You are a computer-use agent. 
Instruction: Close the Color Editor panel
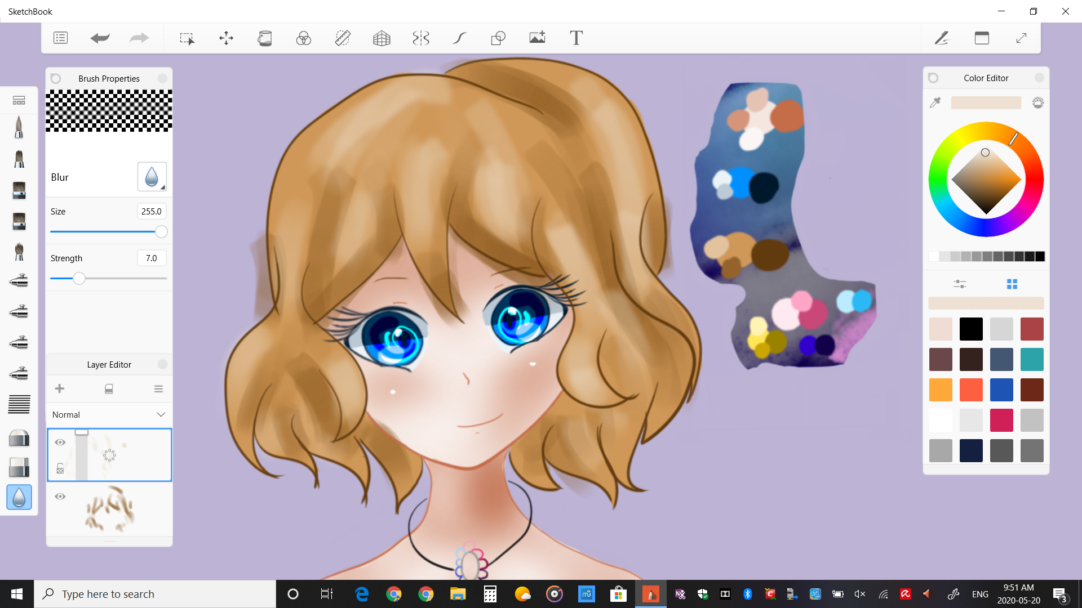click(1039, 78)
